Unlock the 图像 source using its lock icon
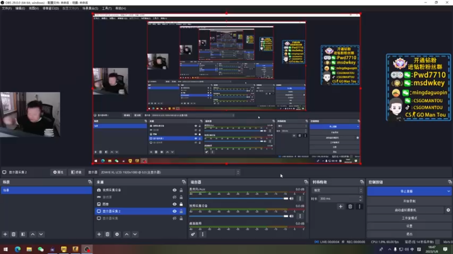453x254 pixels. (x=181, y=204)
